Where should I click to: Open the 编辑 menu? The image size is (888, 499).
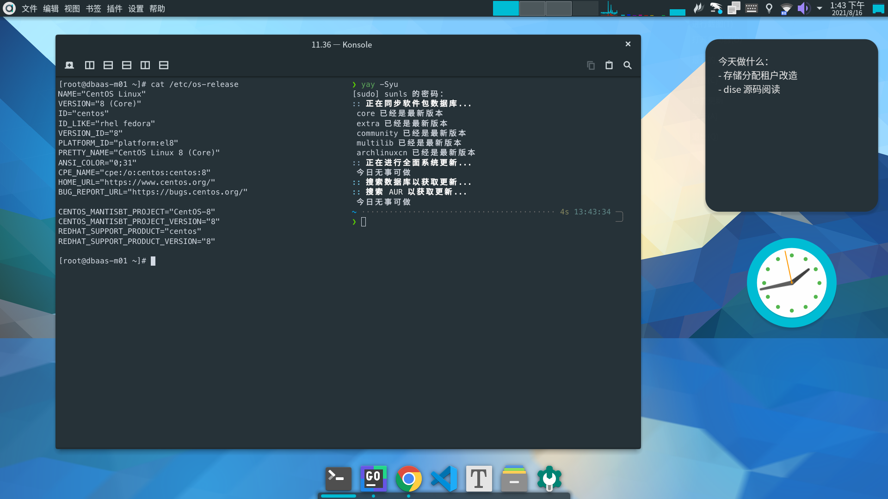click(51, 9)
